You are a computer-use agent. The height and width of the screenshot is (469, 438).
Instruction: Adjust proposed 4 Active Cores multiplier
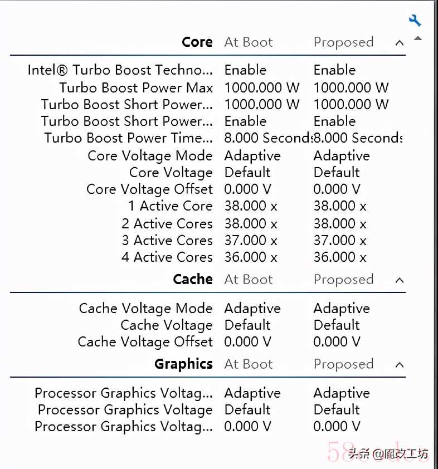coord(340,257)
